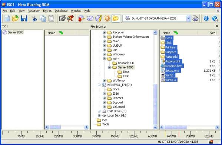The height and width of the screenshot is (145, 222).
Task: Click the Nero icon in status bar
Action: [211, 142]
